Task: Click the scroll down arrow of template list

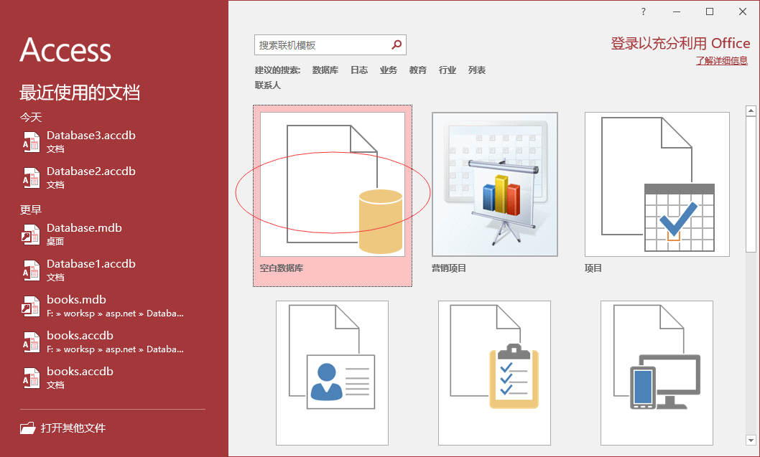Action: [751, 439]
